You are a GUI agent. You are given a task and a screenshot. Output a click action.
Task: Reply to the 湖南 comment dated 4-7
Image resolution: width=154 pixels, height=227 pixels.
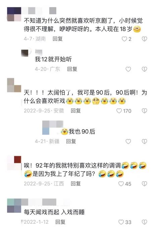point(58,39)
